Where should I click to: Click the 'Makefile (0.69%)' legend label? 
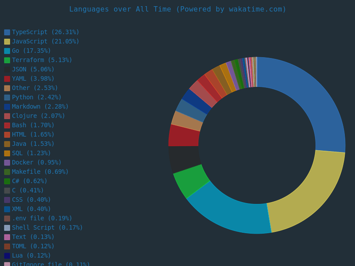point(40,172)
